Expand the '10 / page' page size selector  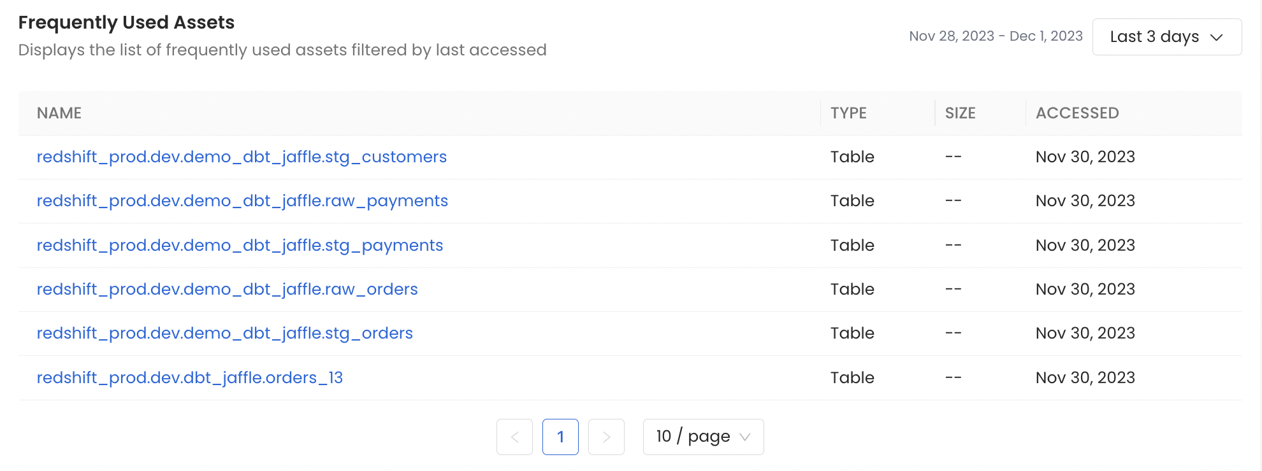point(702,437)
